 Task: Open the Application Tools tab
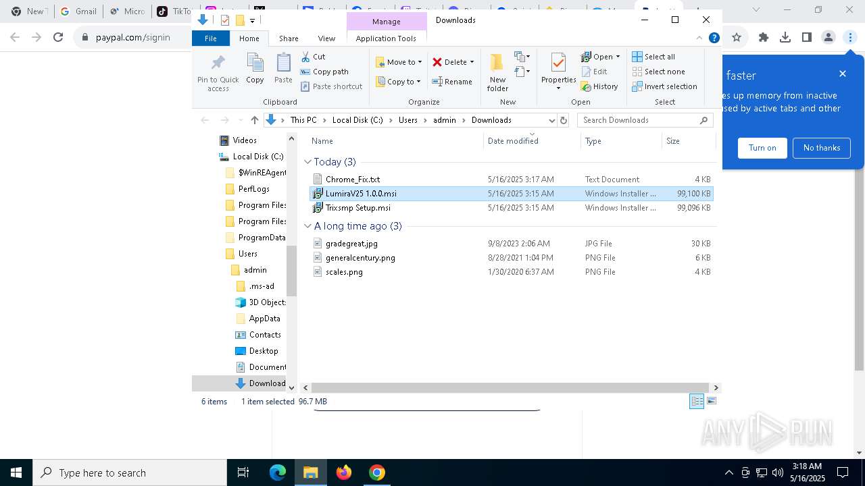pyautogui.click(x=386, y=38)
